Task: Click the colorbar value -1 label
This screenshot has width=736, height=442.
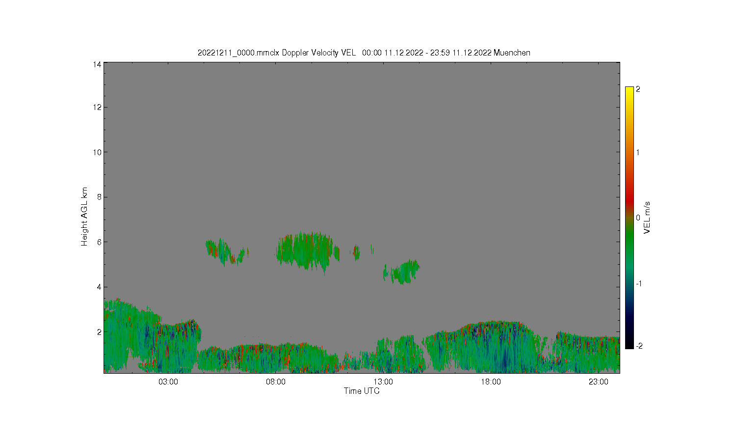Action: (x=638, y=284)
